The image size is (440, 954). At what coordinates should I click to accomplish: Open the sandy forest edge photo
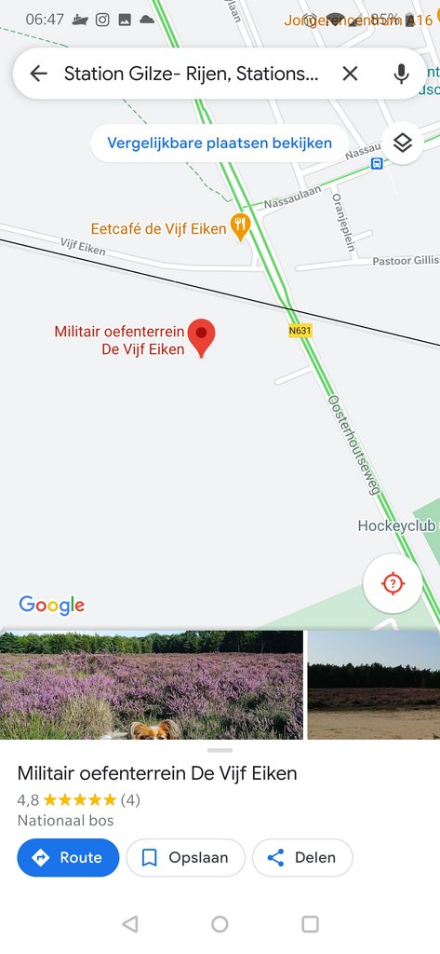tap(374, 685)
